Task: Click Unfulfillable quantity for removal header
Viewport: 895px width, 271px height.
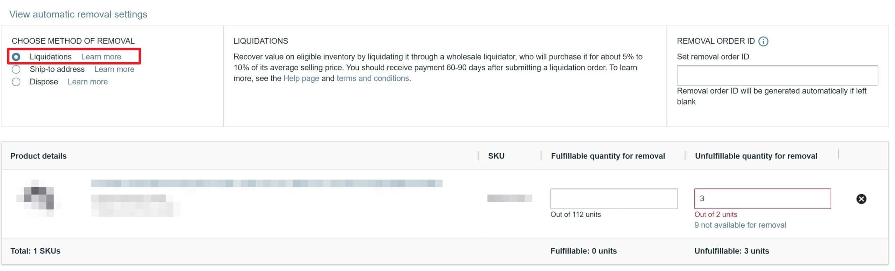Action: [756, 156]
